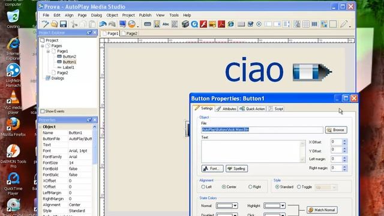Click the Build disc icon in toolbar
This screenshot has width=384, height=216.
tap(132, 24)
